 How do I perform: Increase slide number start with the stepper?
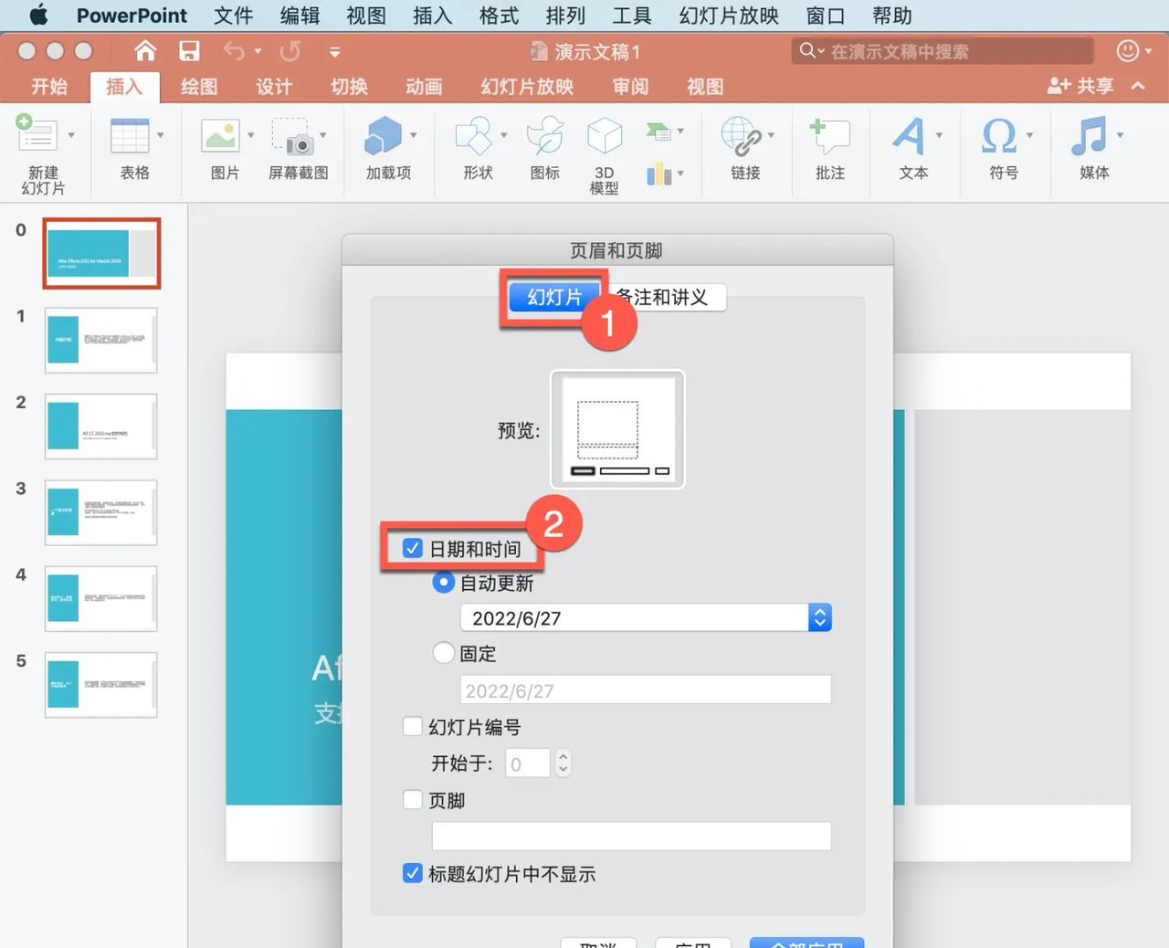(563, 758)
